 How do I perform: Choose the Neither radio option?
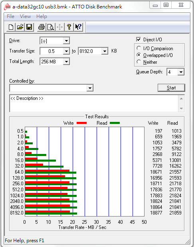(x=139, y=62)
